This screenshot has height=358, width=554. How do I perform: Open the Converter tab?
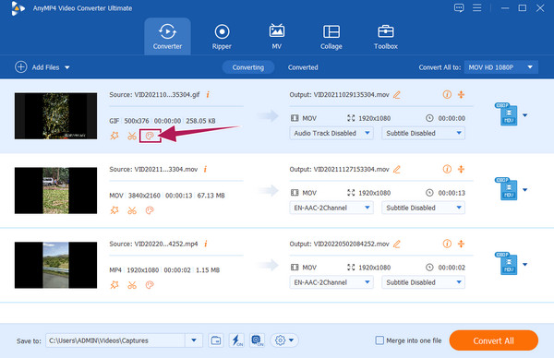[167, 36]
